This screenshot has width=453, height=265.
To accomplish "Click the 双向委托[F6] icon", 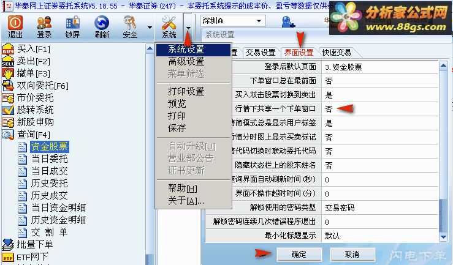I will click(8, 86).
